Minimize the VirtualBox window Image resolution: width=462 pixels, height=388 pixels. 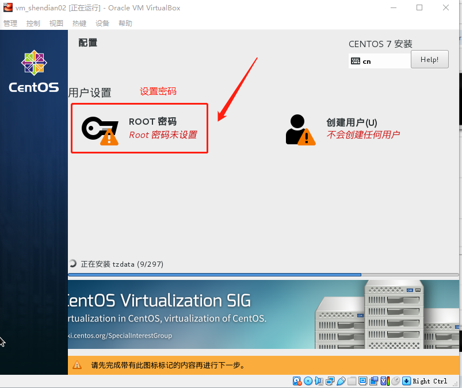click(394, 7)
